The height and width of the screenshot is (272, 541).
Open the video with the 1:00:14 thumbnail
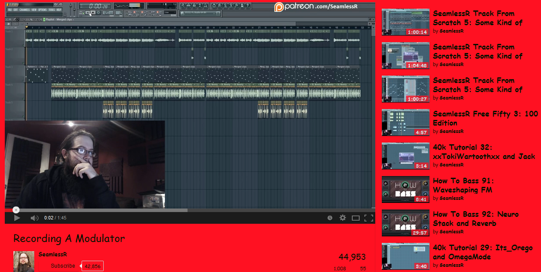[405, 22]
